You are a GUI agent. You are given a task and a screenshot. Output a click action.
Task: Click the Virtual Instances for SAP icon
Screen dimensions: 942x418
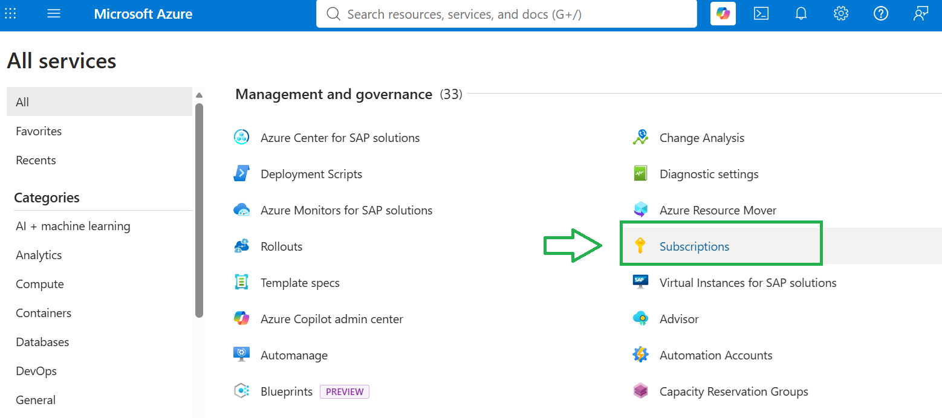coord(640,283)
